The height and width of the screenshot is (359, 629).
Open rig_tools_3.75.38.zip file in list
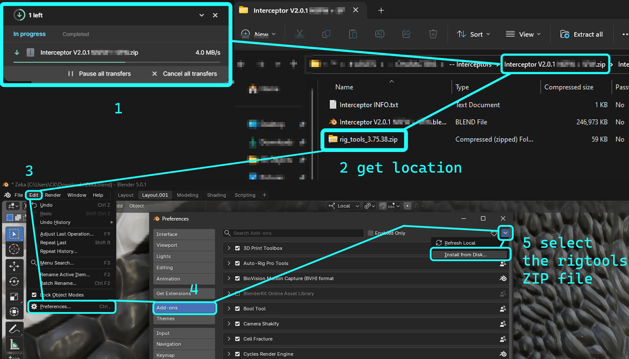tap(368, 139)
